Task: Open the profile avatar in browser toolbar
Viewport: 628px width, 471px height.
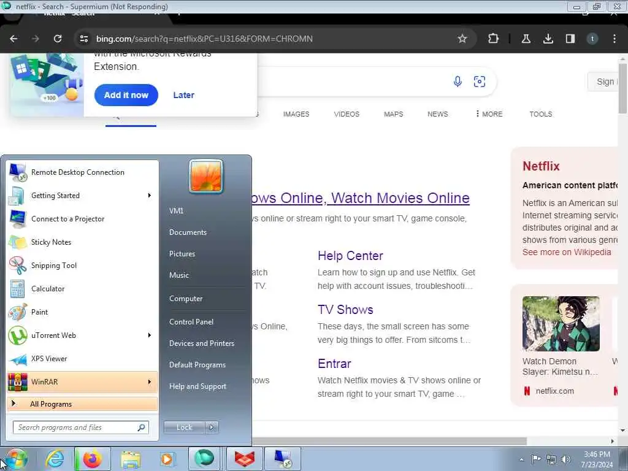Action: pyautogui.click(x=592, y=39)
